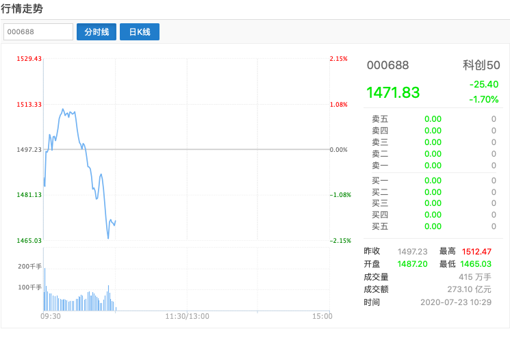Click the 15:00 closing time label
The width and height of the screenshot is (510, 340).
(322, 316)
